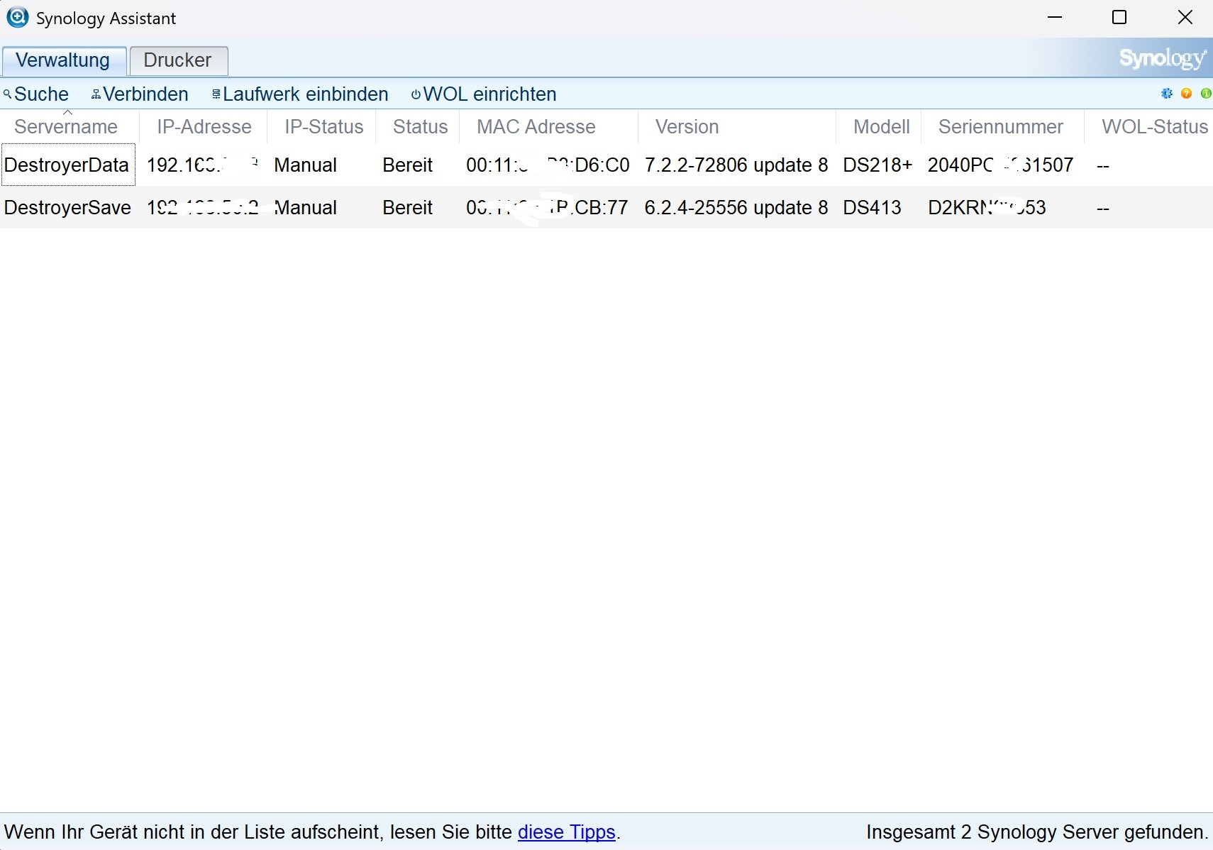
Task: Start a search with the Suche button
Action: (x=36, y=94)
